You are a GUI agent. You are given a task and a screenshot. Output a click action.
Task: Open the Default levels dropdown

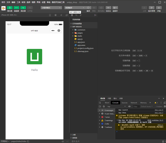(x=147, y=106)
